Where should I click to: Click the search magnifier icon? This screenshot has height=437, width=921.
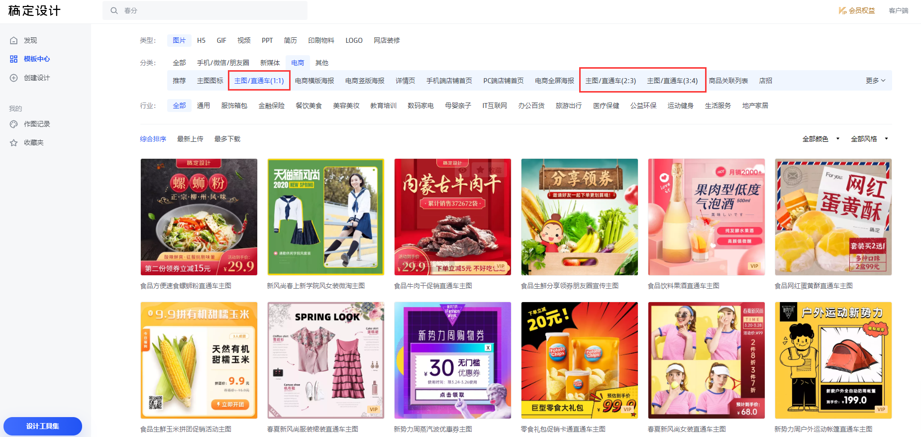[x=114, y=10]
